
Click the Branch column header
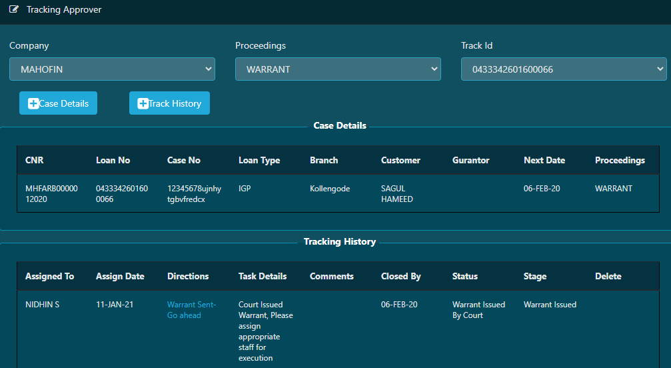pyautogui.click(x=324, y=160)
